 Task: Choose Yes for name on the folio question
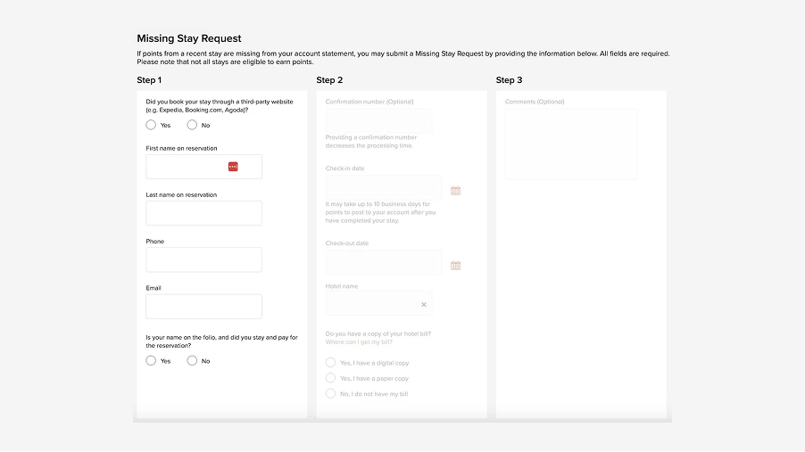click(x=151, y=361)
